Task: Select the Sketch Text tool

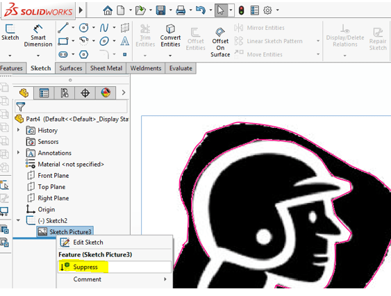Action: [x=125, y=41]
